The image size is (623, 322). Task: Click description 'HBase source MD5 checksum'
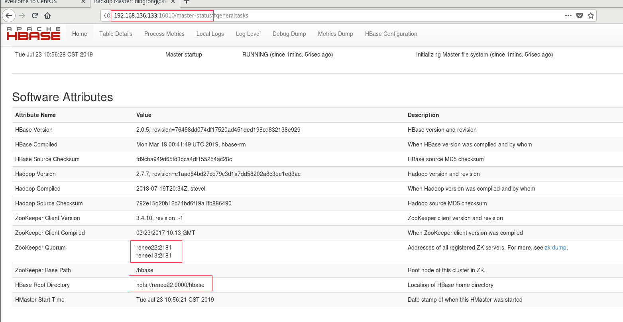(x=446, y=159)
